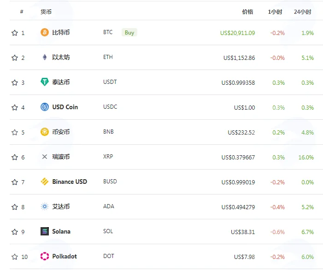The image size is (323, 270).
Task: Click the BNB yellow coin icon
Action: click(x=45, y=132)
